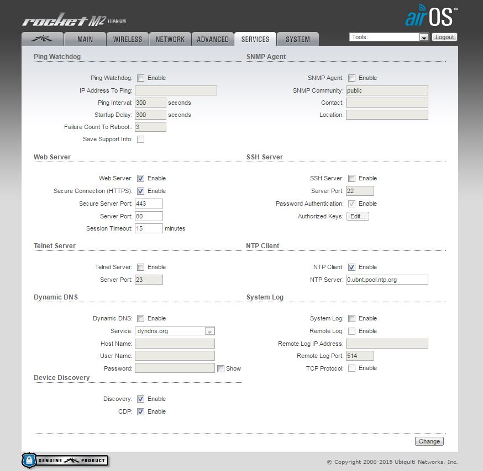
Task: Go to the NETWORK tab
Action: coord(170,39)
